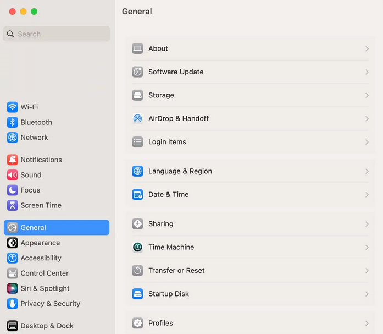Click the Wi-Fi icon in sidebar
This screenshot has width=383, height=334.
[12, 107]
